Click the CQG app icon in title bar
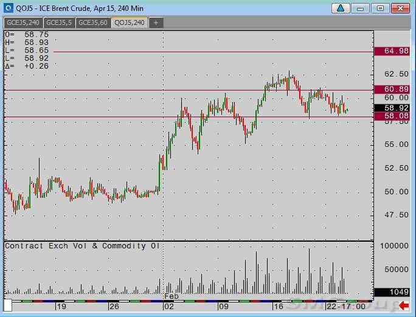The image size is (416, 317). click(x=9, y=9)
